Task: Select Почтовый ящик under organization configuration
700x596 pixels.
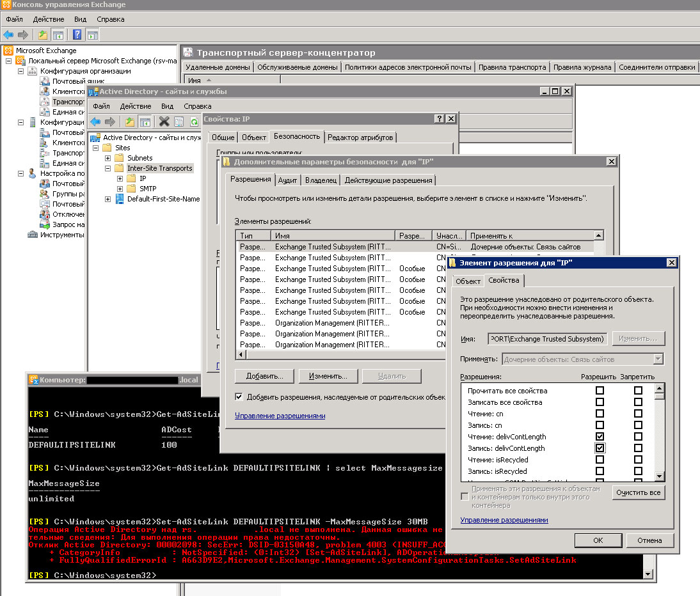Action: click(x=79, y=81)
